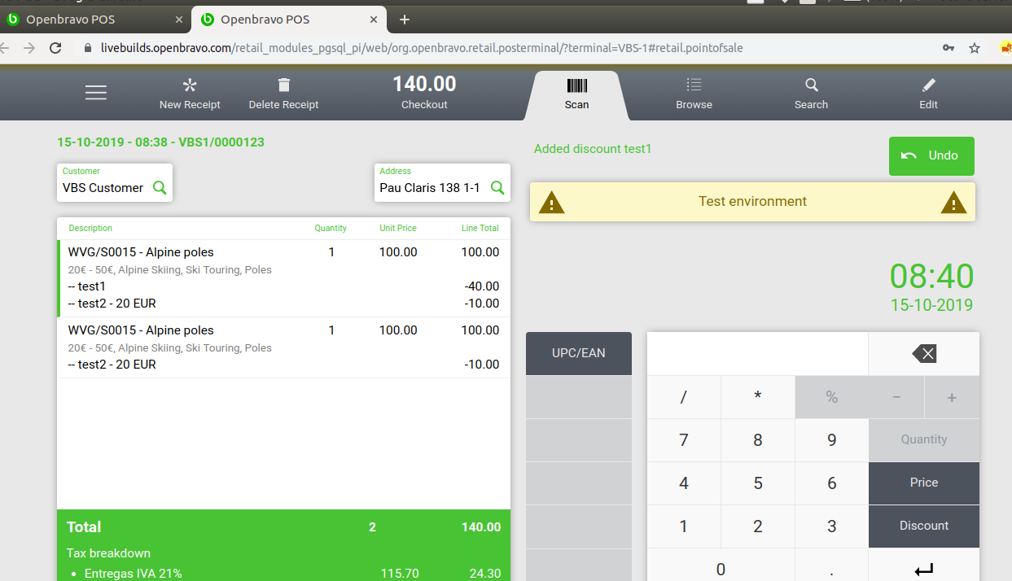Tap keypad digit 7
The height and width of the screenshot is (581, 1012).
(x=684, y=440)
